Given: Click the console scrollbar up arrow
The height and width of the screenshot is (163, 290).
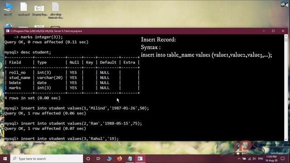Looking at the screenshot, I should 286,36.
